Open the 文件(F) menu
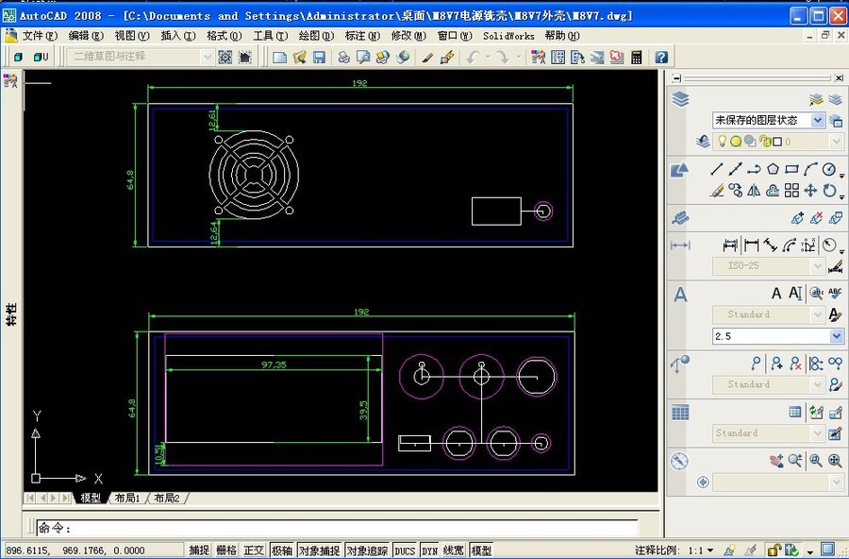849x559 pixels. (40, 36)
